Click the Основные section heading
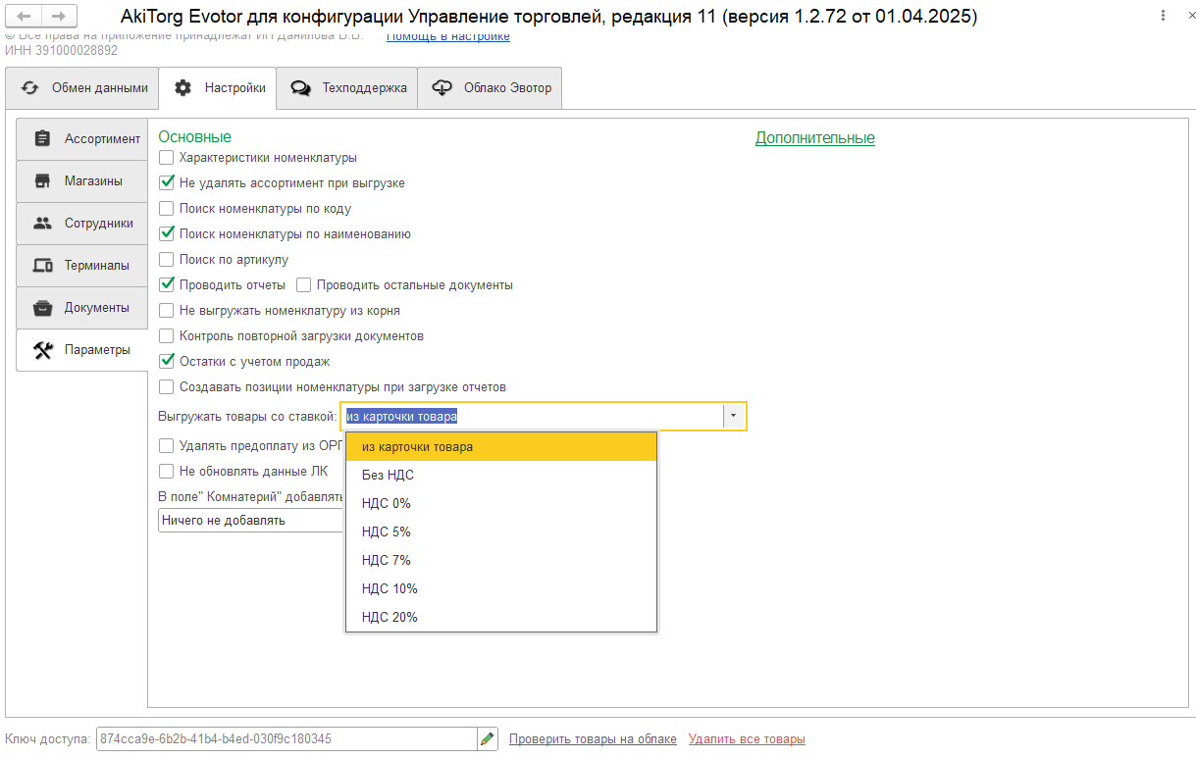The image size is (1196, 759). (x=195, y=137)
